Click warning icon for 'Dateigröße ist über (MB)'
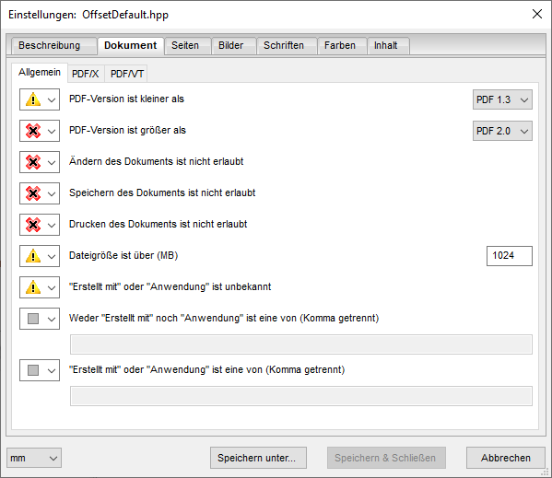 pyautogui.click(x=33, y=256)
